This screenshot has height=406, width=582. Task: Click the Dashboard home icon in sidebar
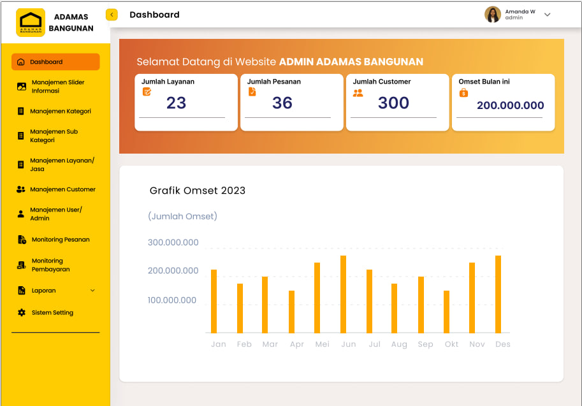click(x=21, y=62)
